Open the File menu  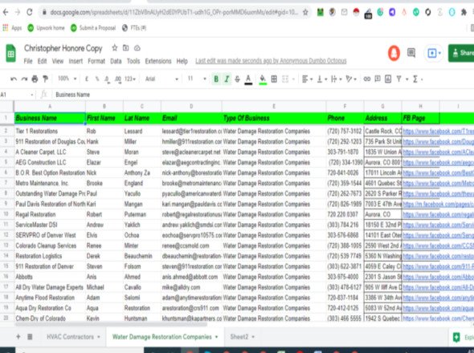pyautogui.click(x=28, y=61)
